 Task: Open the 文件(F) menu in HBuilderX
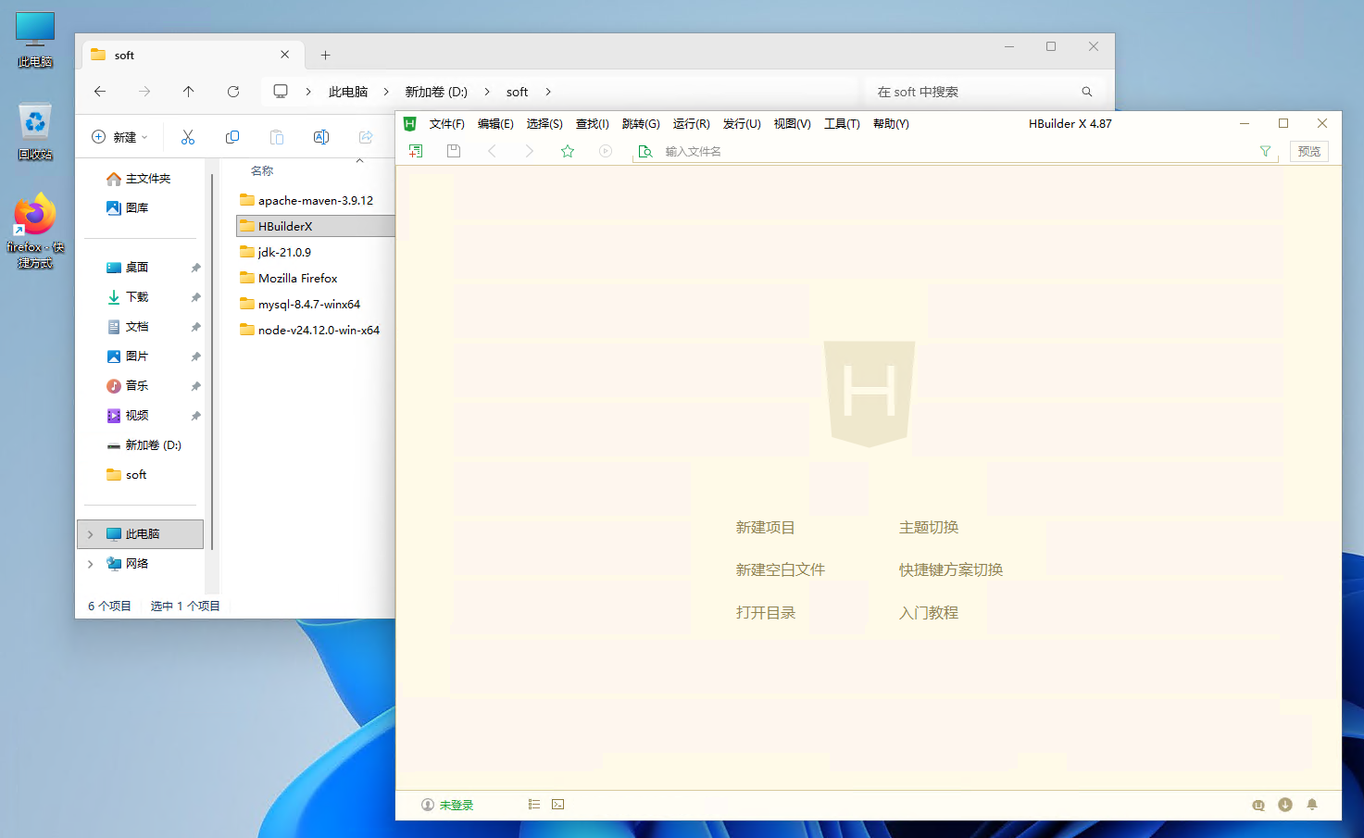pos(447,123)
